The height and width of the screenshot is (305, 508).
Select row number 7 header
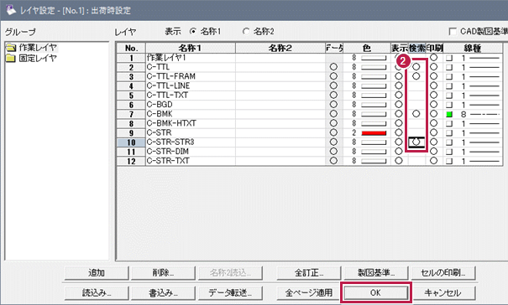pos(131,114)
